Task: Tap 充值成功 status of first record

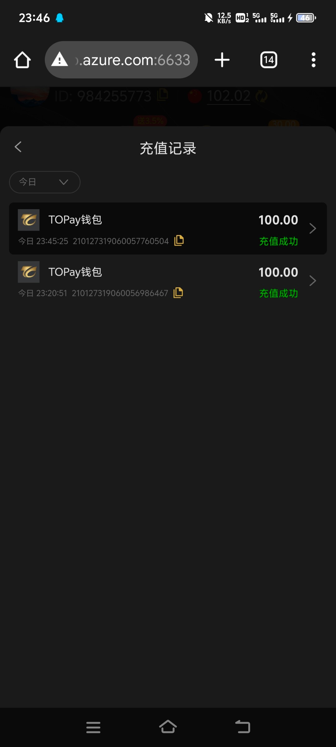Action: (278, 241)
